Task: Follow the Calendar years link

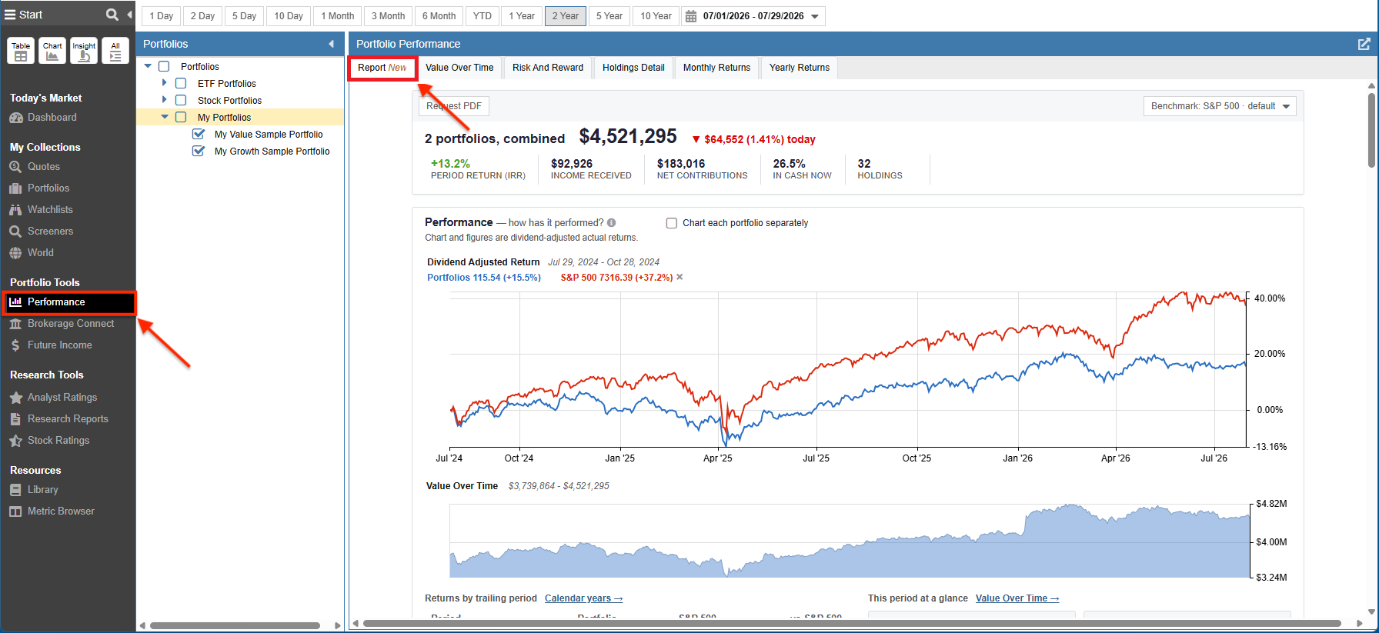Action: [583, 598]
